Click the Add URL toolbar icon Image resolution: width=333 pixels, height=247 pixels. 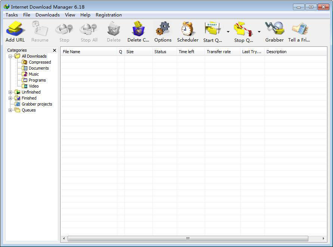coord(15,29)
